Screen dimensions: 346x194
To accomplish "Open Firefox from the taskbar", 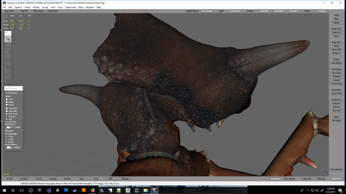I will 92,190.
